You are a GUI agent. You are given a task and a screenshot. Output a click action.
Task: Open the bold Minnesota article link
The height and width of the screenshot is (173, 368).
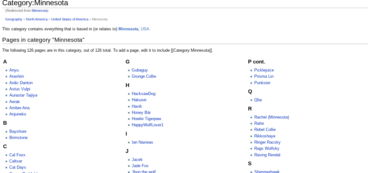[128, 29]
